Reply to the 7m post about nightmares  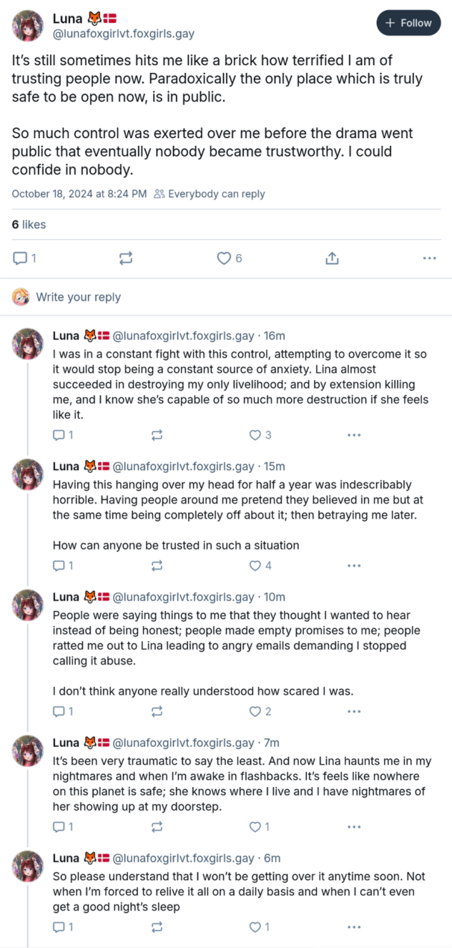(x=63, y=826)
